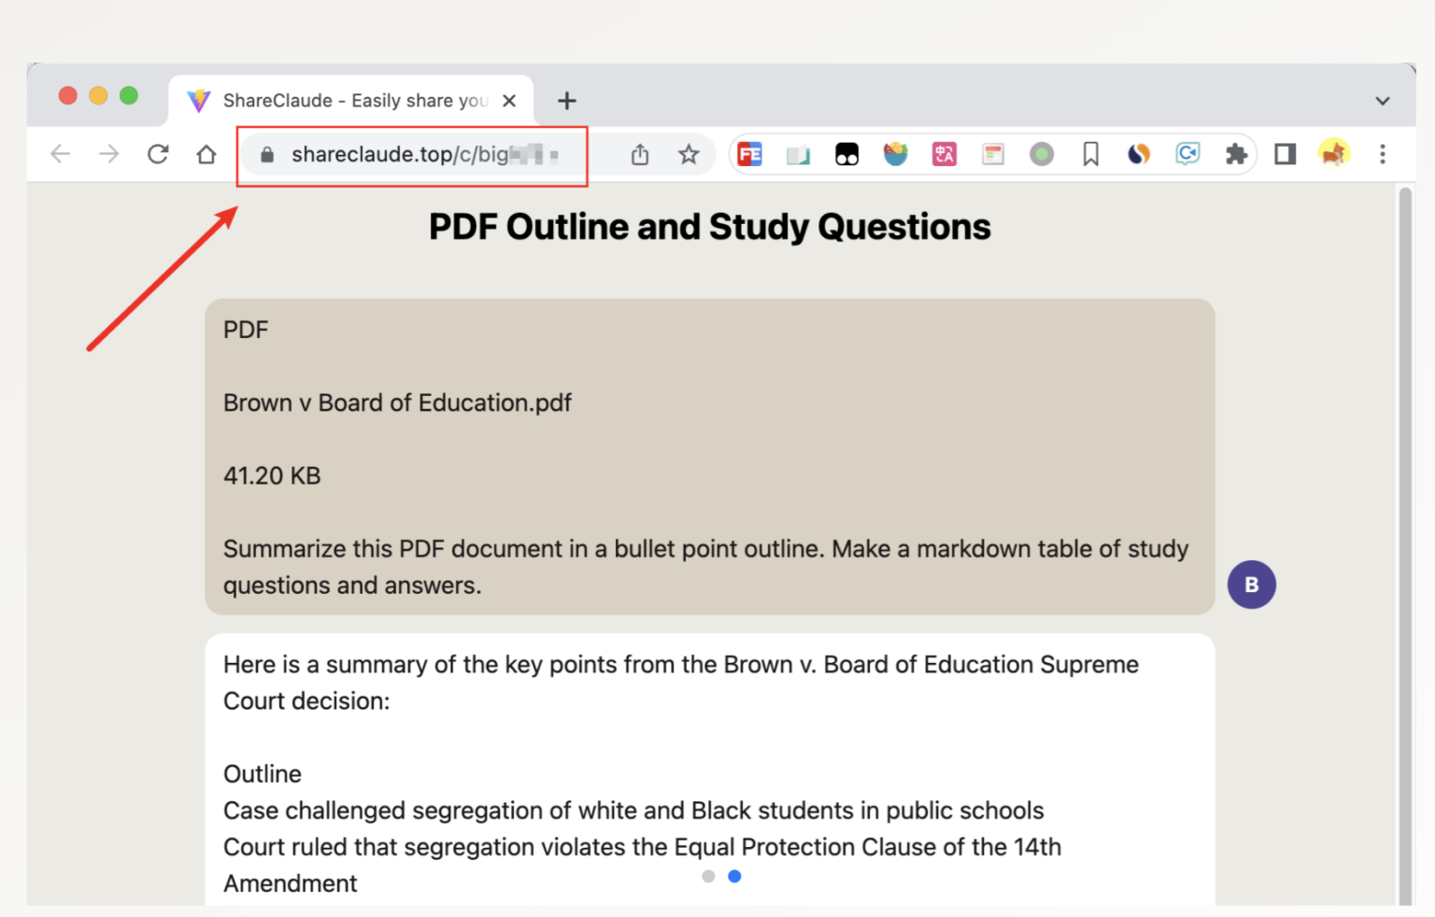Screen dimensions: 1435x917
Task: Expand the tab search chevron
Action: tap(1383, 101)
